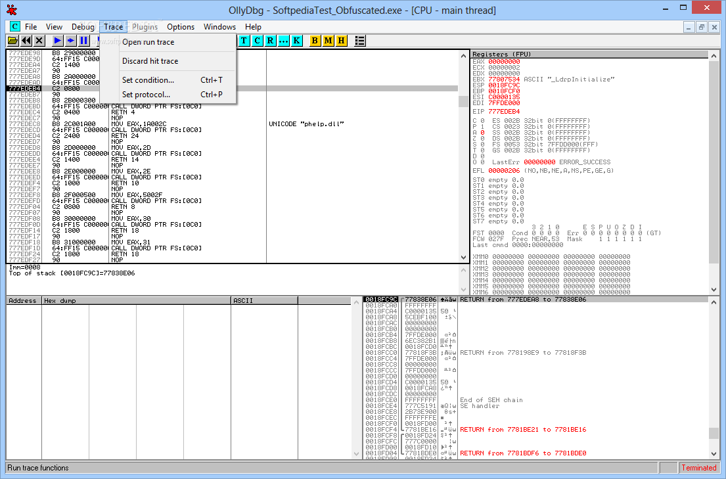This screenshot has height=479, width=726.
Task: Click the disassembly pane scrollbar thumb
Action: coord(463,101)
